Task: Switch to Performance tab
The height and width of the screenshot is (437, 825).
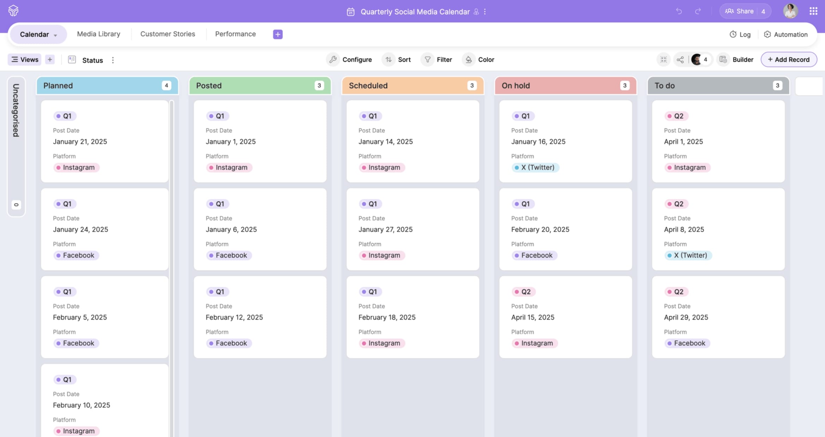Action: [235, 34]
